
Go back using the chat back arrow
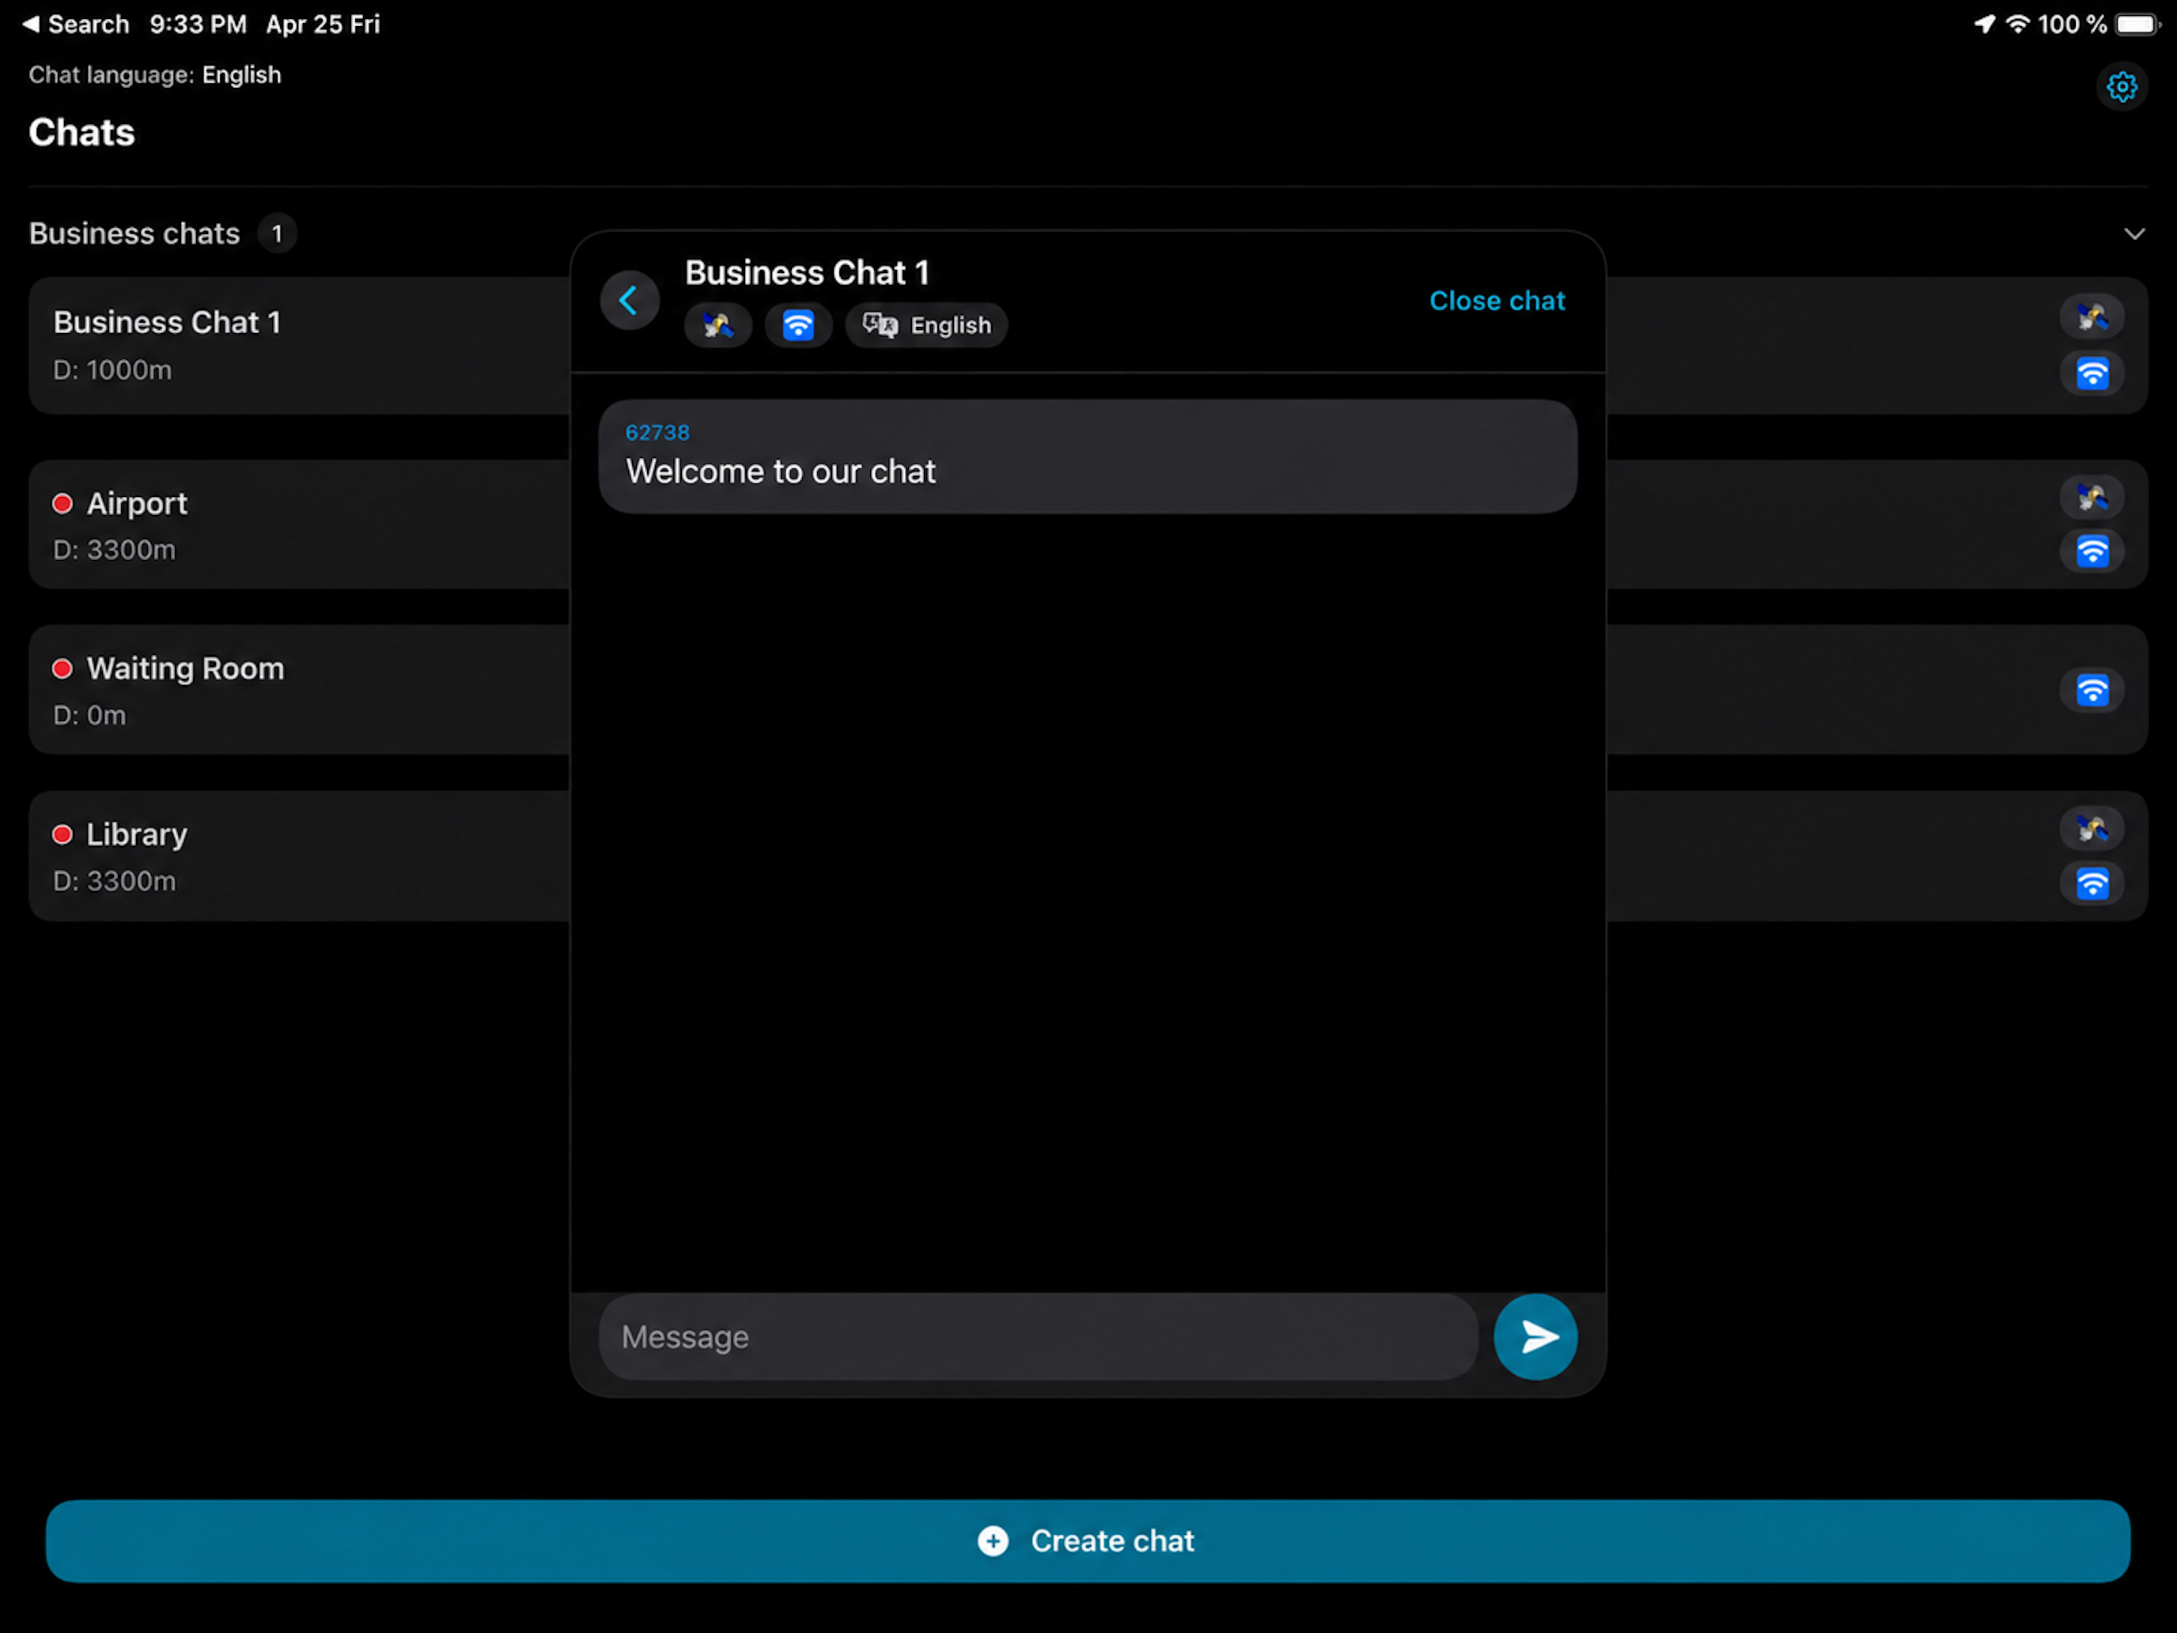coord(629,300)
